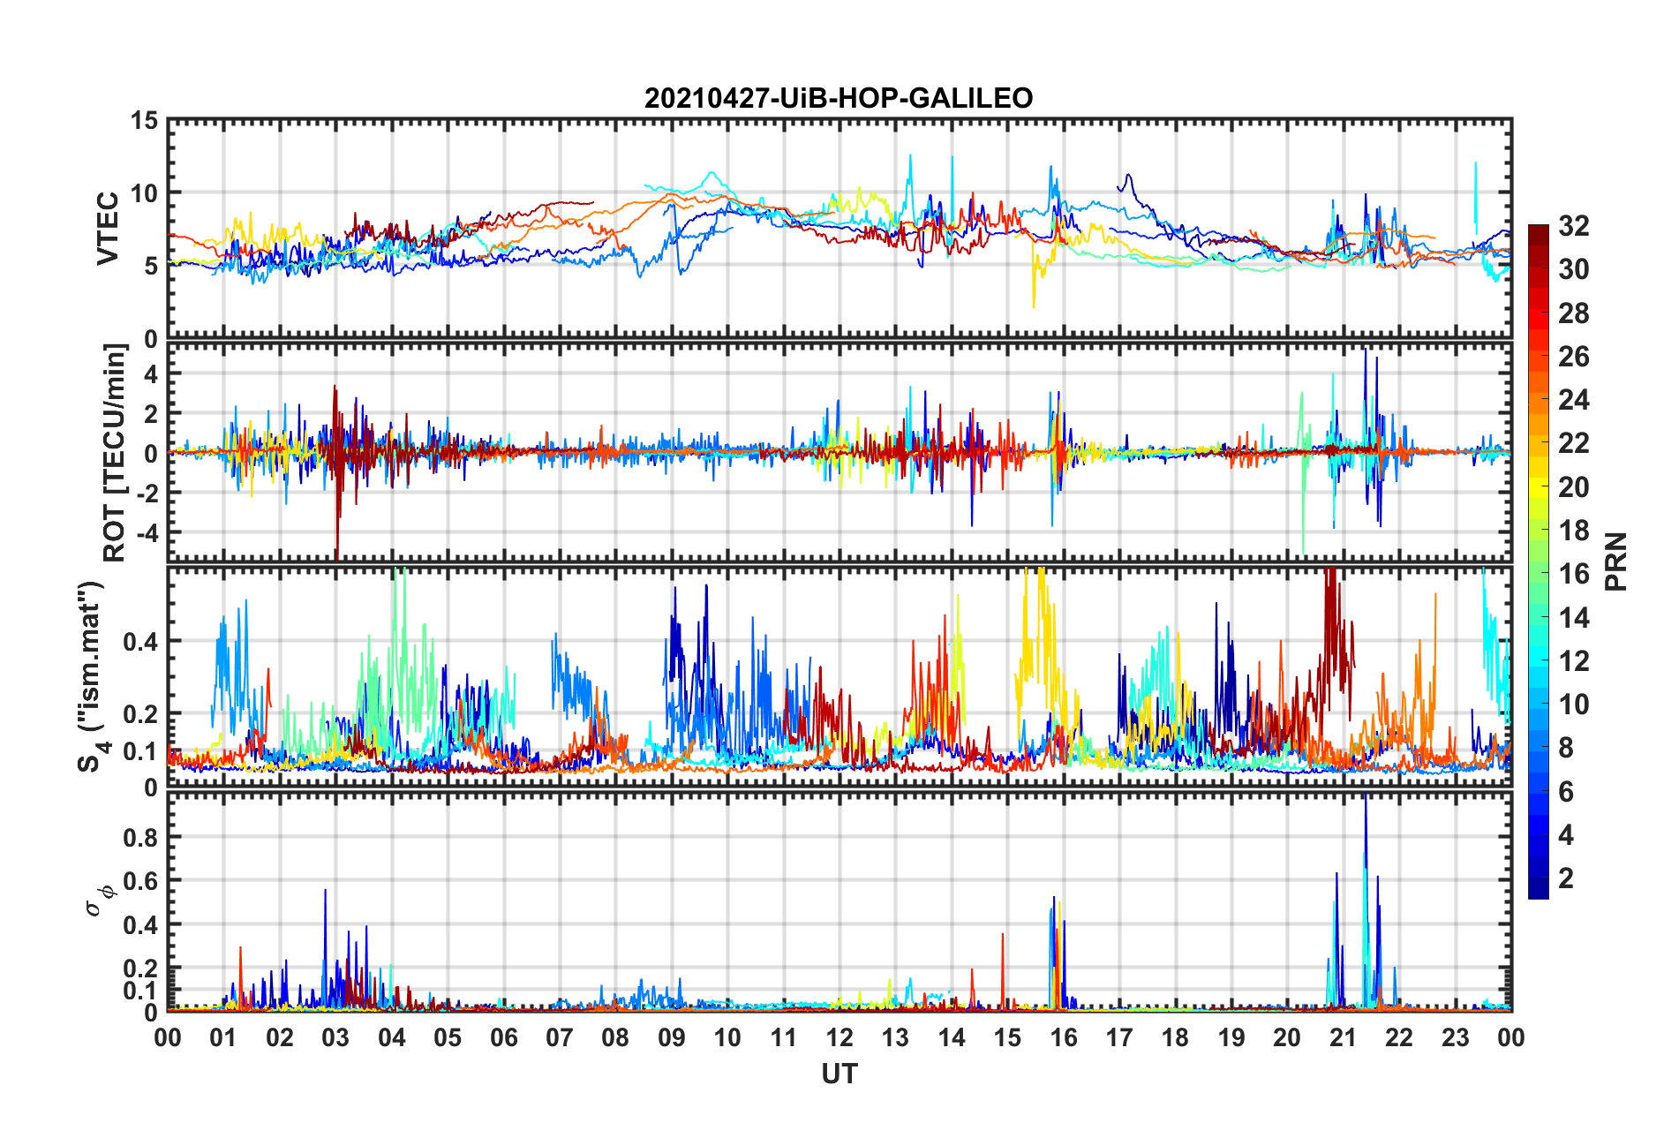Click the colorbar tick label 28
1679x1123 pixels.
click(1574, 313)
